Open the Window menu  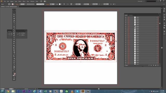(x=32, y=1)
